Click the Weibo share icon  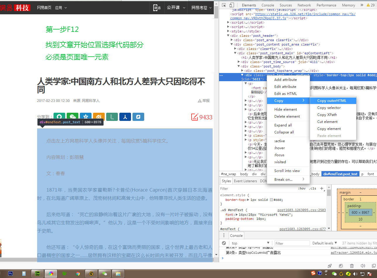pos(99,117)
